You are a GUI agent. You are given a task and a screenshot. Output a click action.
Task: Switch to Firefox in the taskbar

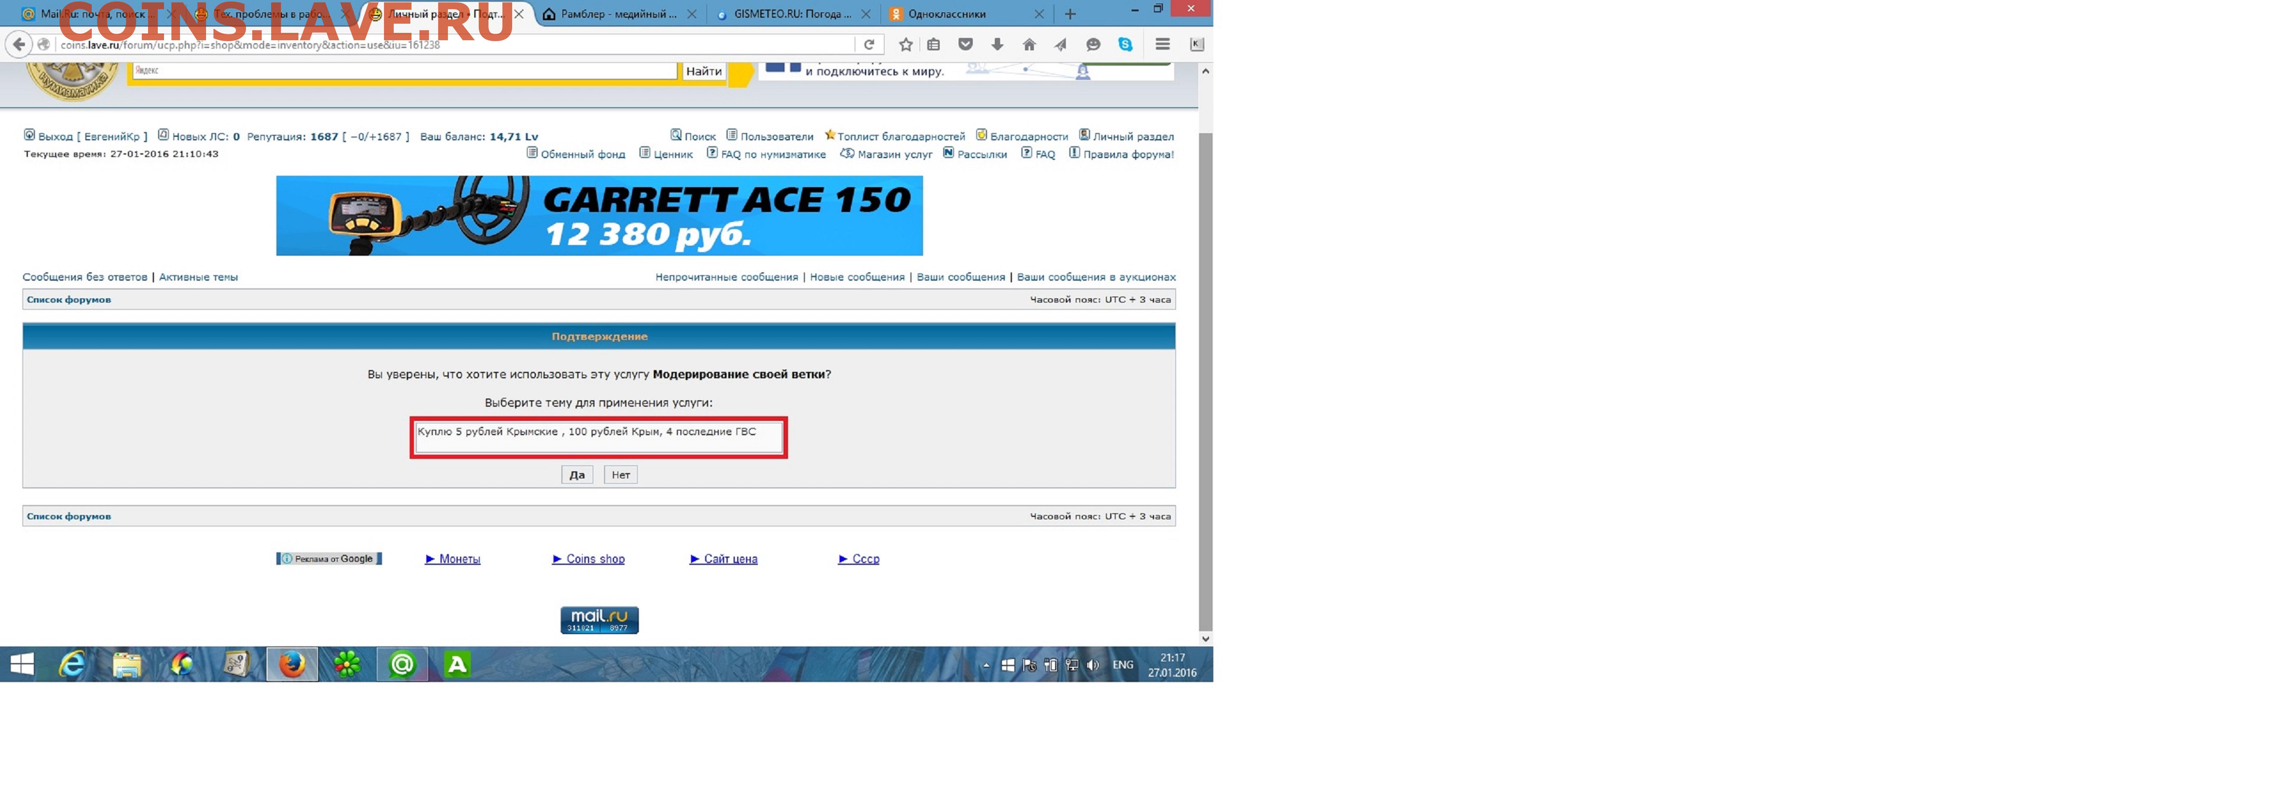(x=292, y=665)
